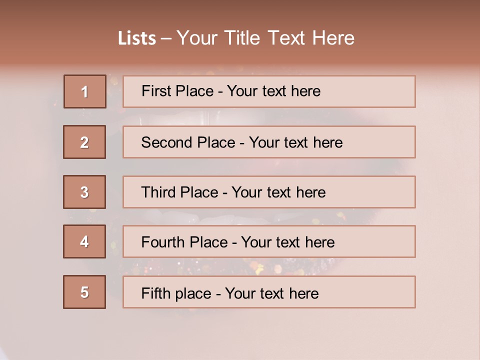The image size is (480, 360).
Task: Select the 'First Place - Your text here' box
Action: tap(269, 91)
